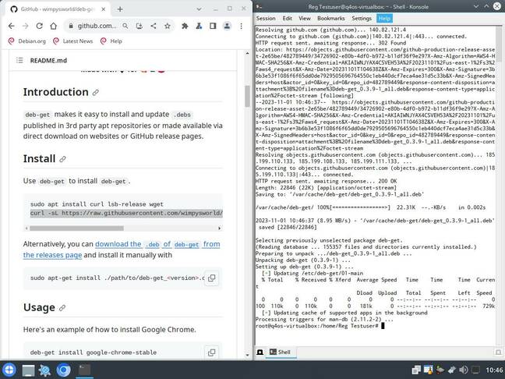Copy the deb-get install google-chrome-stable command
505x379 pixels.
coord(212,352)
